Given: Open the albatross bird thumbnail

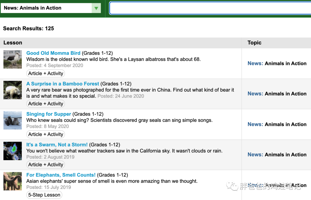Looking at the screenshot, I should (13, 59).
